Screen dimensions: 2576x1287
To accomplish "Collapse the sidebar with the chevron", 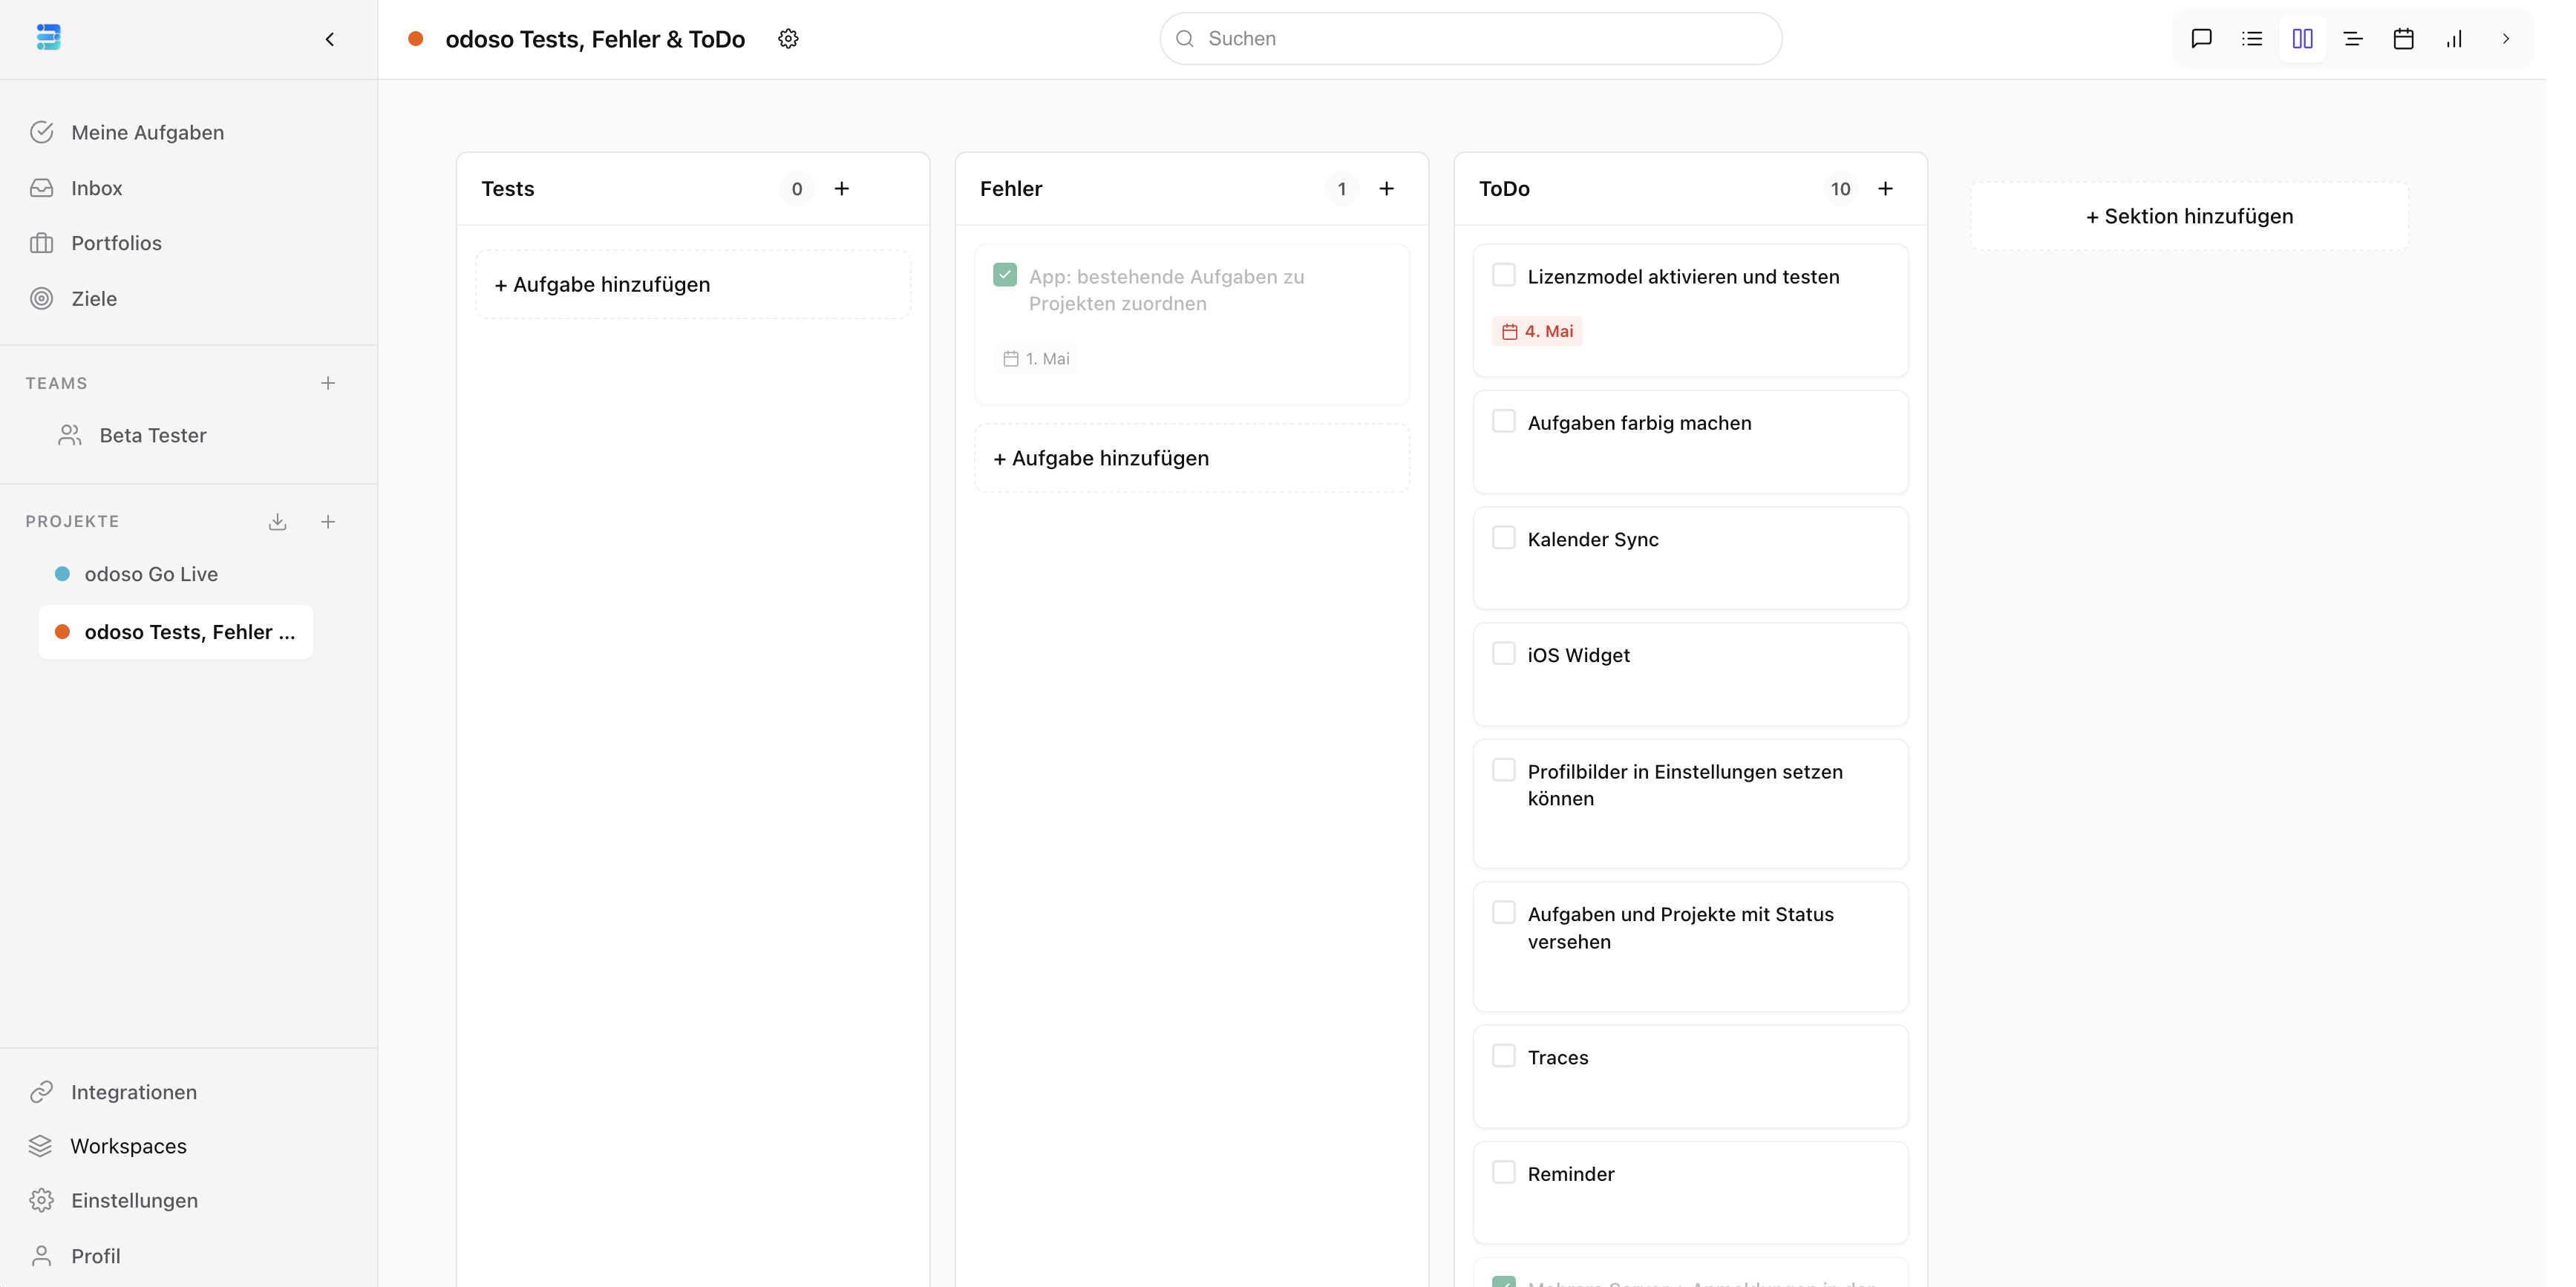I will click(330, 39).
